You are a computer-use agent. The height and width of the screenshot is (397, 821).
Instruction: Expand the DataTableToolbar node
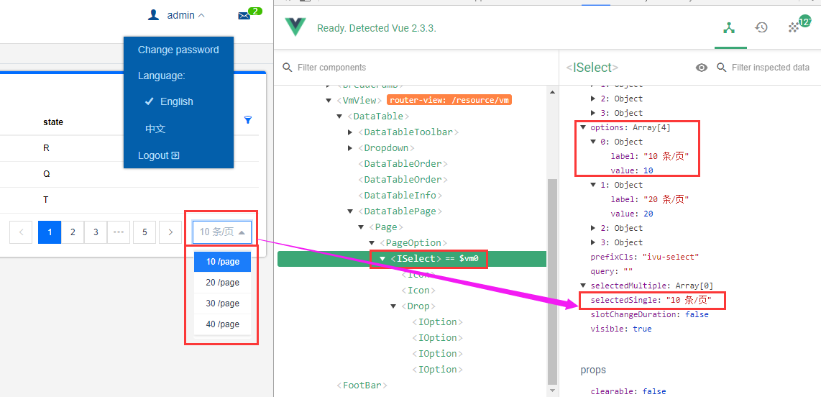click(350, 132)
